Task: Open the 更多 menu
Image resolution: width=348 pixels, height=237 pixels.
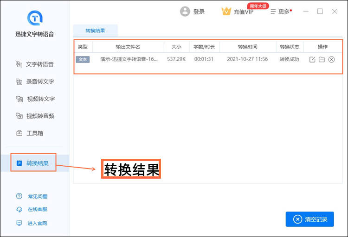Action: 284,11
